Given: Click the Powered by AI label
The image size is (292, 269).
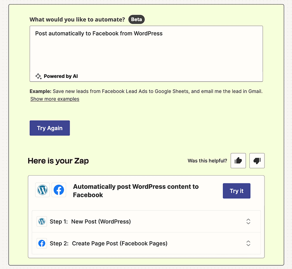Looking at the screenshot, I should pyautogui.click(x=61, y=76).
